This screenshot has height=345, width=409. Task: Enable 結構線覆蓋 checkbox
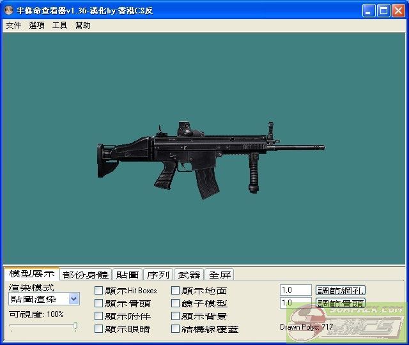coord(175,328)
